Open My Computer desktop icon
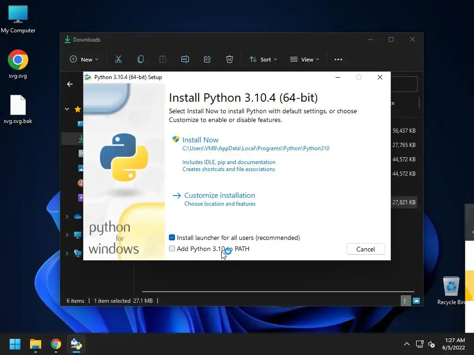 pyautogui.click(x=18, y=19)
